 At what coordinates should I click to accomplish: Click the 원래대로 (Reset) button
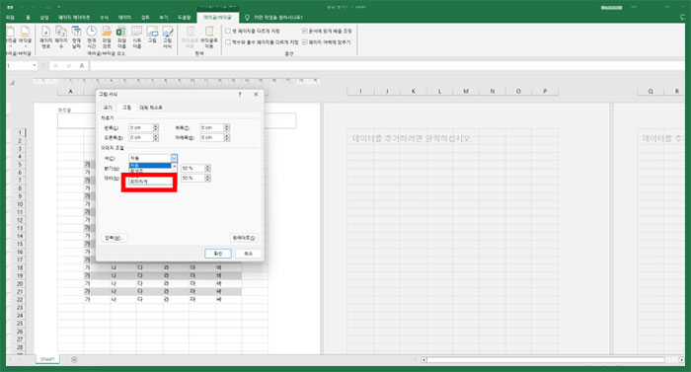point(244,238)
